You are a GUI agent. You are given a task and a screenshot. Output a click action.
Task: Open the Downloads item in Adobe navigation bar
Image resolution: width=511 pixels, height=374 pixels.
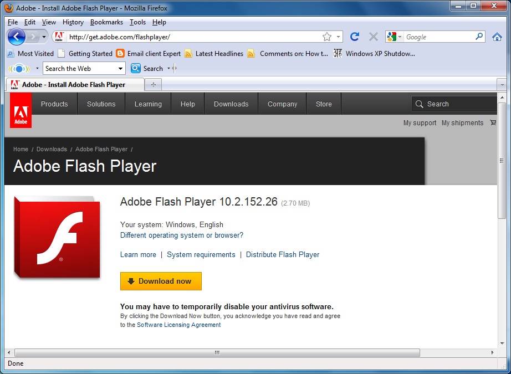point(231,104)
